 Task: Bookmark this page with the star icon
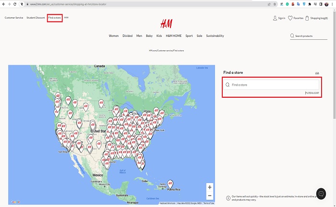[275, 4]
